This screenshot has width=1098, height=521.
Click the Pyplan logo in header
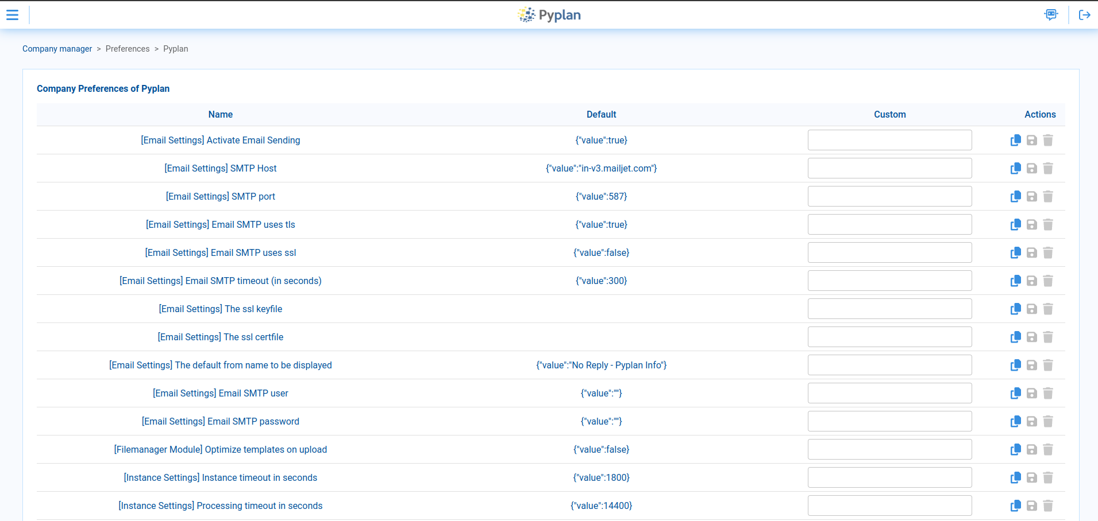point(549,15)
